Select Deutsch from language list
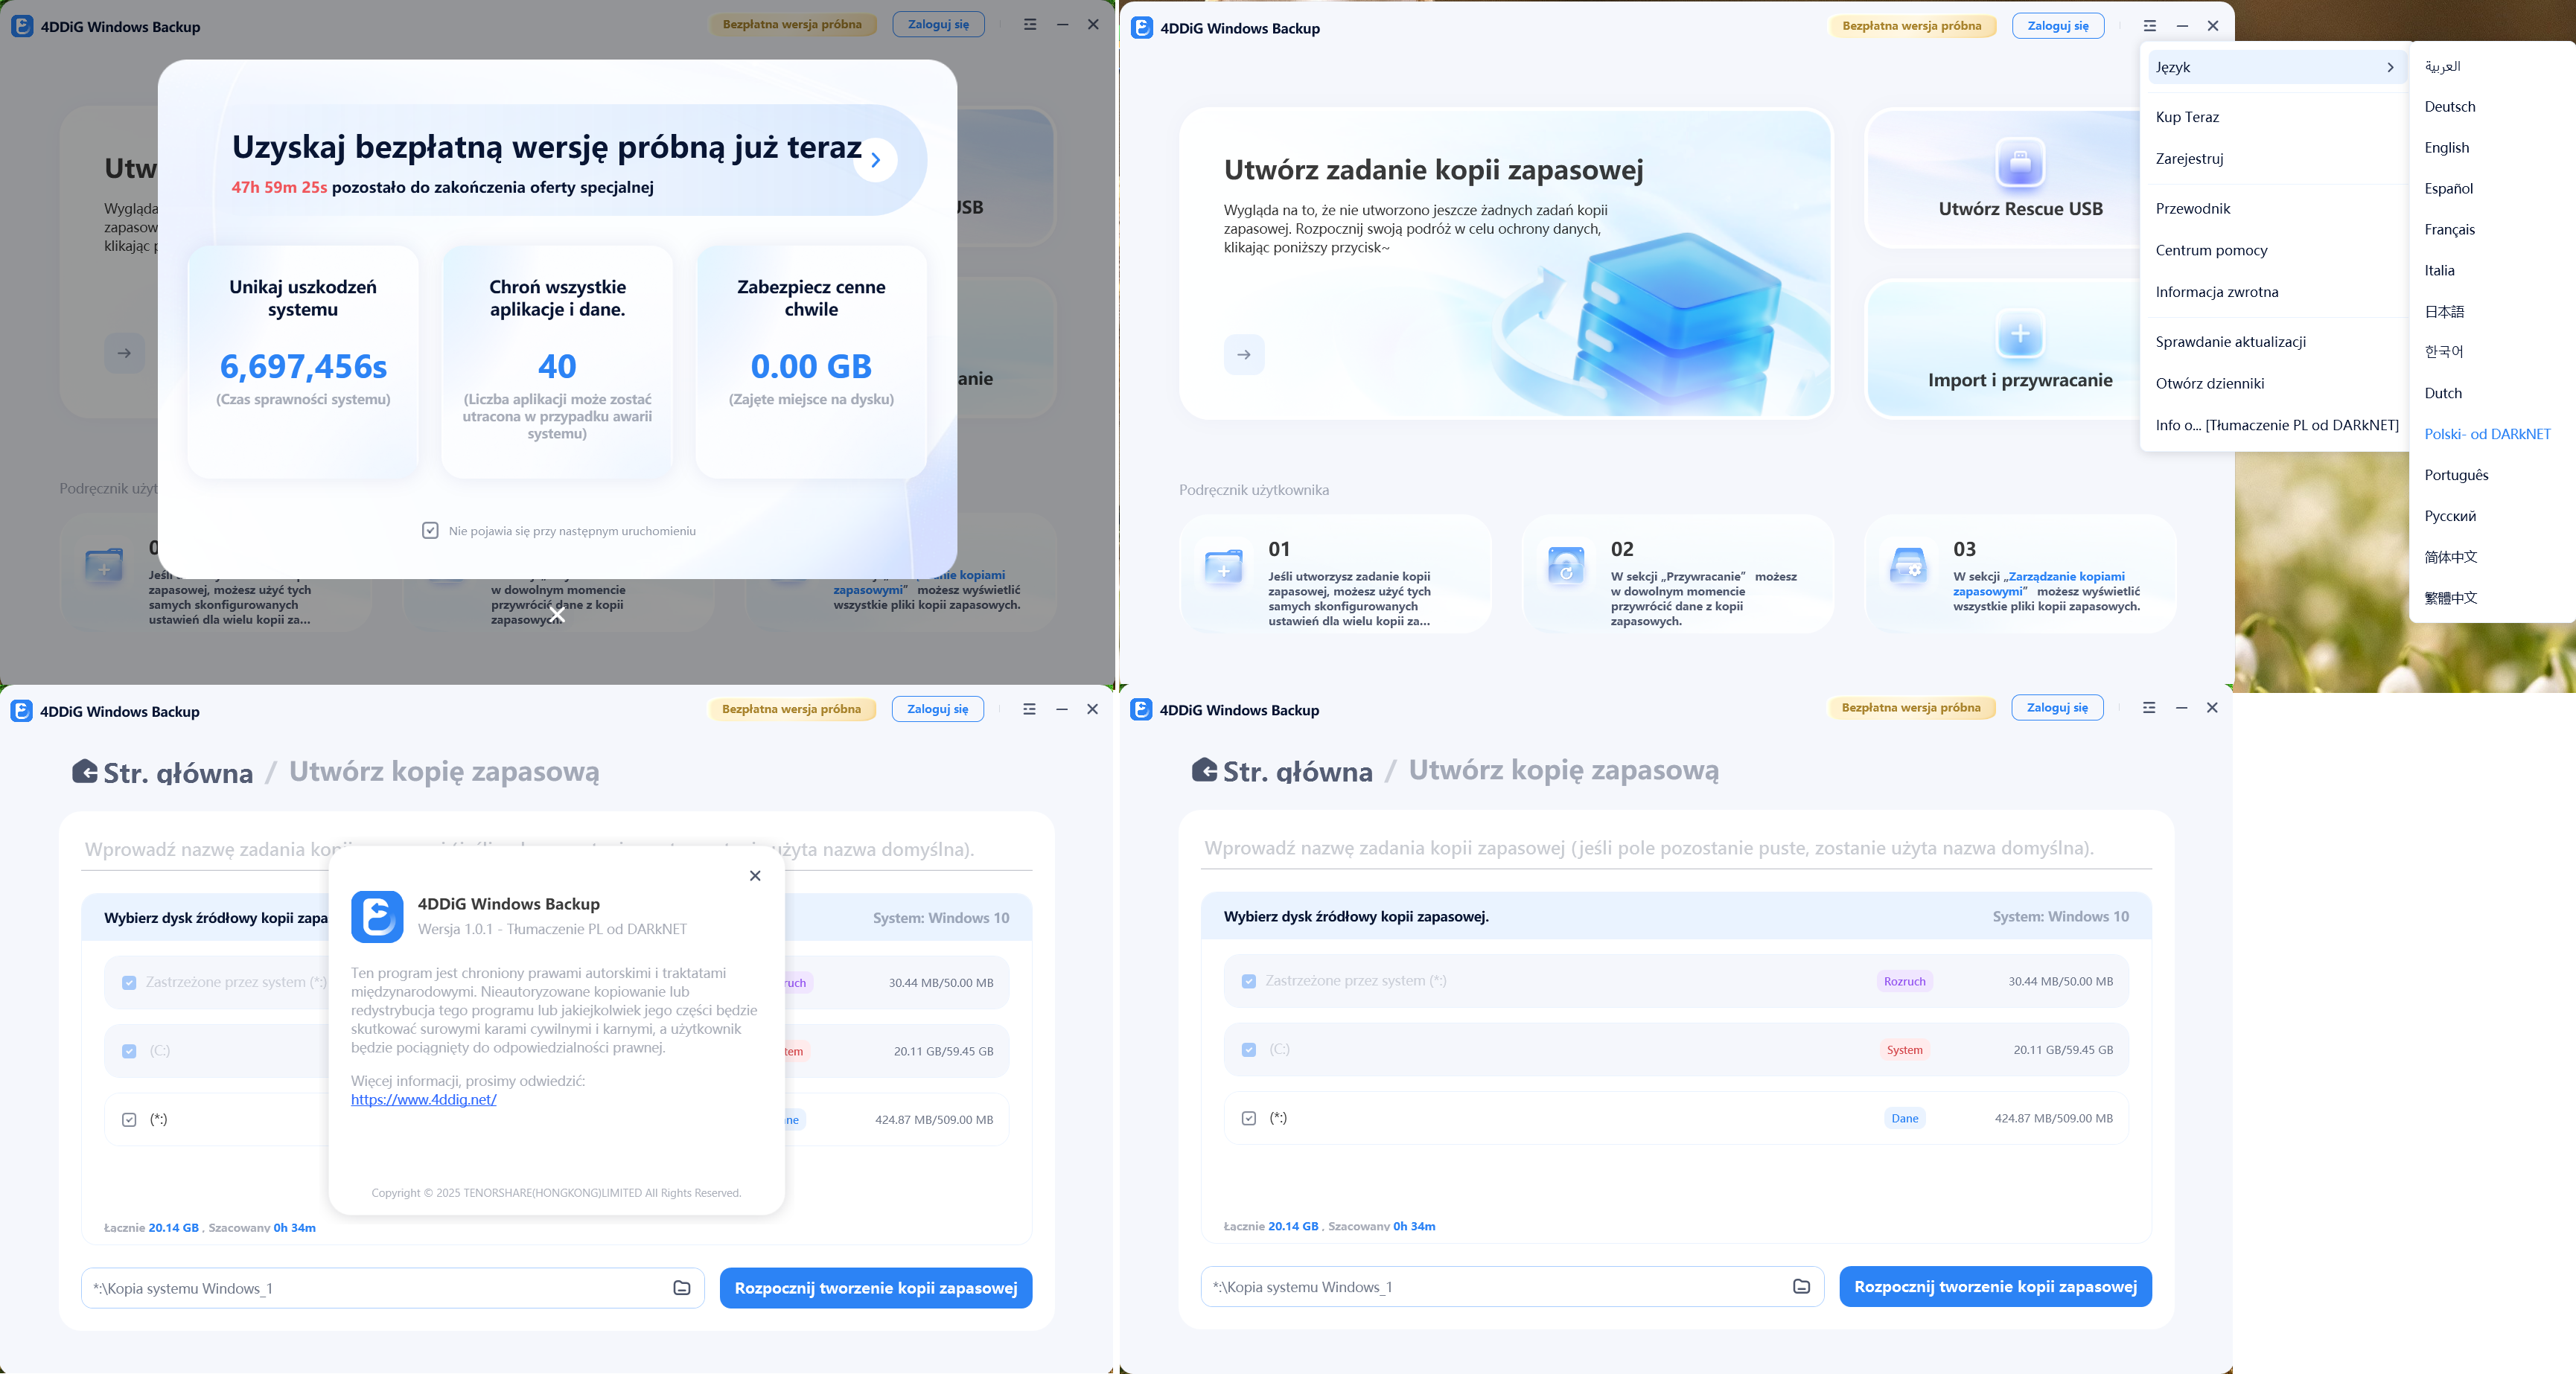This screenshot has width=2576, height=1374. pyautogui.click(x=2450, y=107)
